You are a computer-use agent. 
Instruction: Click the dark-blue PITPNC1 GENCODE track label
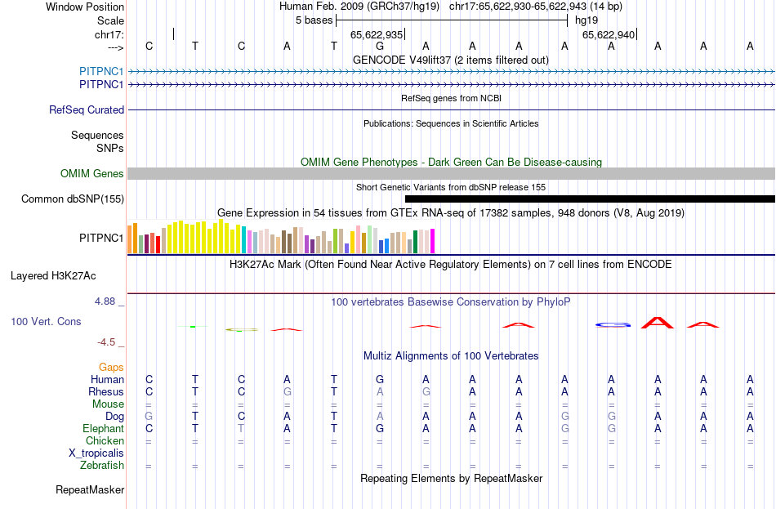coord(101,85)
